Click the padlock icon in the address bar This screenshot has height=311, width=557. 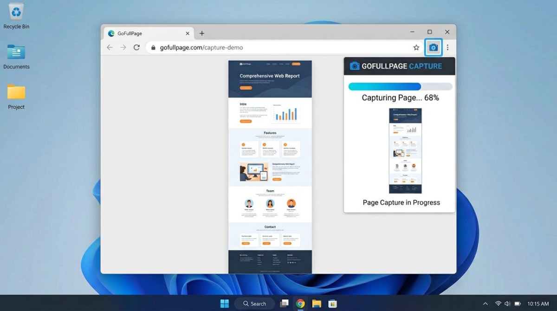[x=154, y=47]
